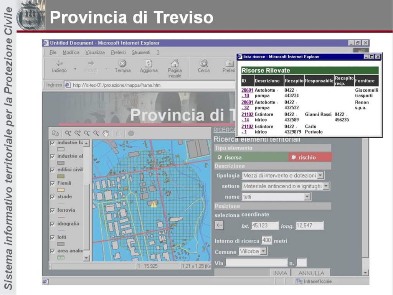Click the edifici civili olive color swatch
393x295 pixels.
[61, 176]
